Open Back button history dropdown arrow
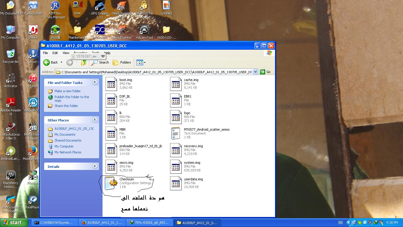The image size is (403, 227). pyautogui.click(x=61, y=62)
